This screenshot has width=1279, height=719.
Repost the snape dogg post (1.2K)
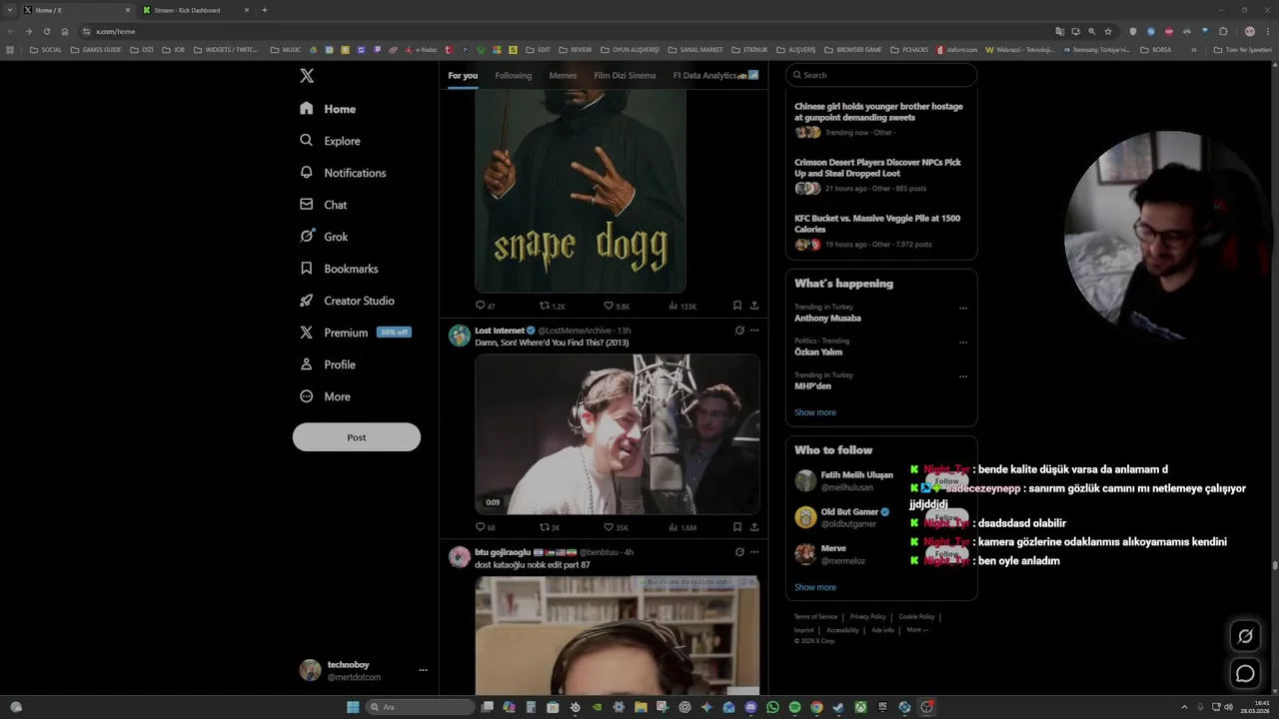(x=553, y=306)
